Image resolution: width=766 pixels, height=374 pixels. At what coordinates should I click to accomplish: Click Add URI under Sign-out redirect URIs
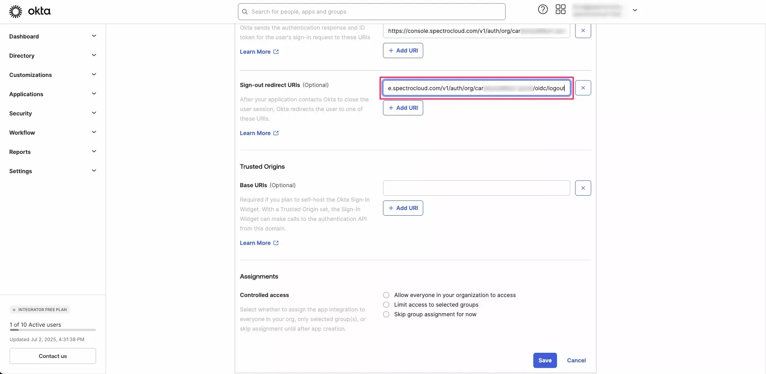coord(403,107)
